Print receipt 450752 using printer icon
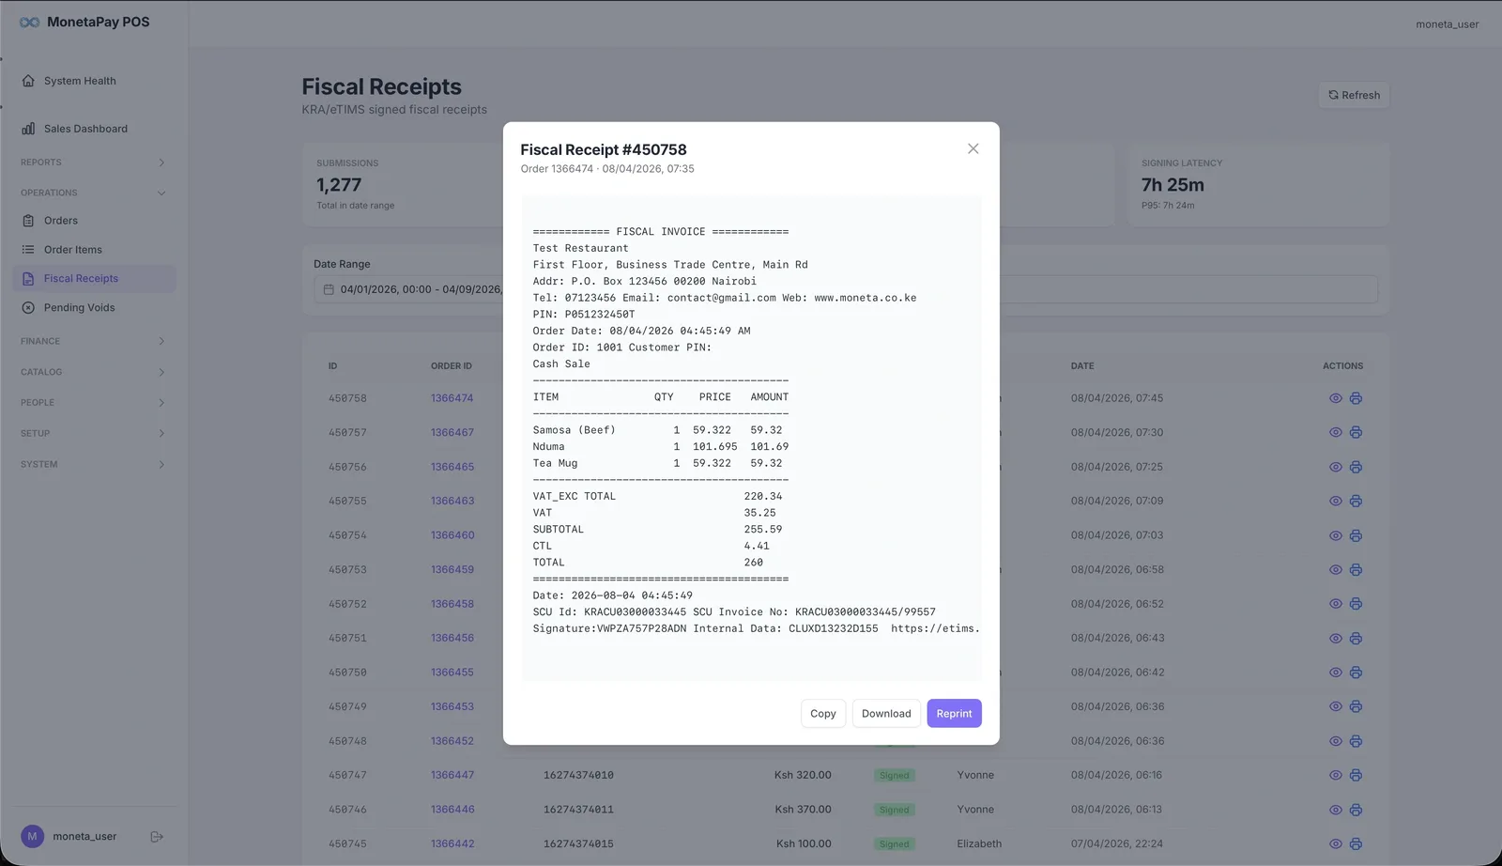This screenshot has width=1502, height=866. [x=1356, y=604]
